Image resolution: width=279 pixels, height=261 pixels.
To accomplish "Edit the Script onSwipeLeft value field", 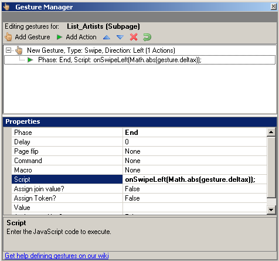I will pos(195,179).
